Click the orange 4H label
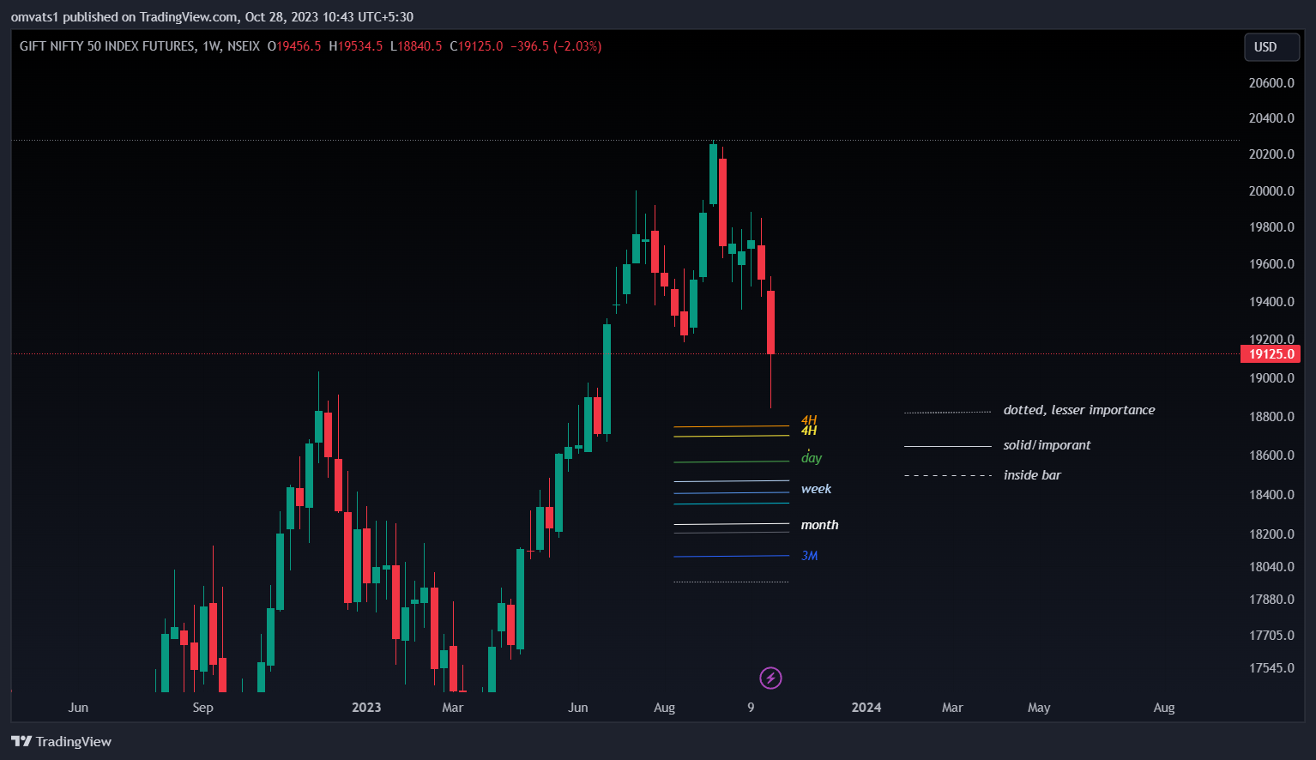This screenshot has width=1316, height=760. click(x=809, y=419)
